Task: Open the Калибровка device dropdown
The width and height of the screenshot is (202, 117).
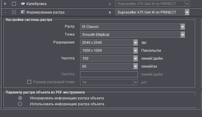Action: [187, 4]
